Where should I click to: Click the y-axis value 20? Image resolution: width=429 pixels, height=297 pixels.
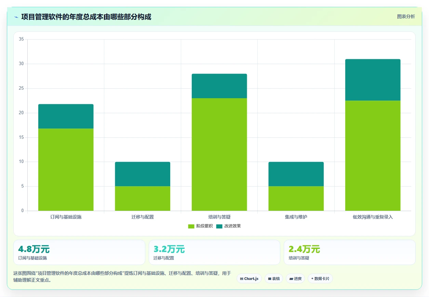click(21, 113)
